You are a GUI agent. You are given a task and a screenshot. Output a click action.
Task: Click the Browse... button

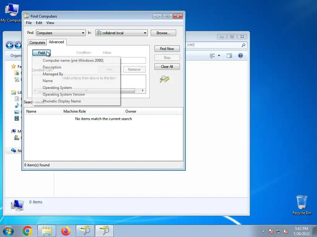(x=163, y=33)
